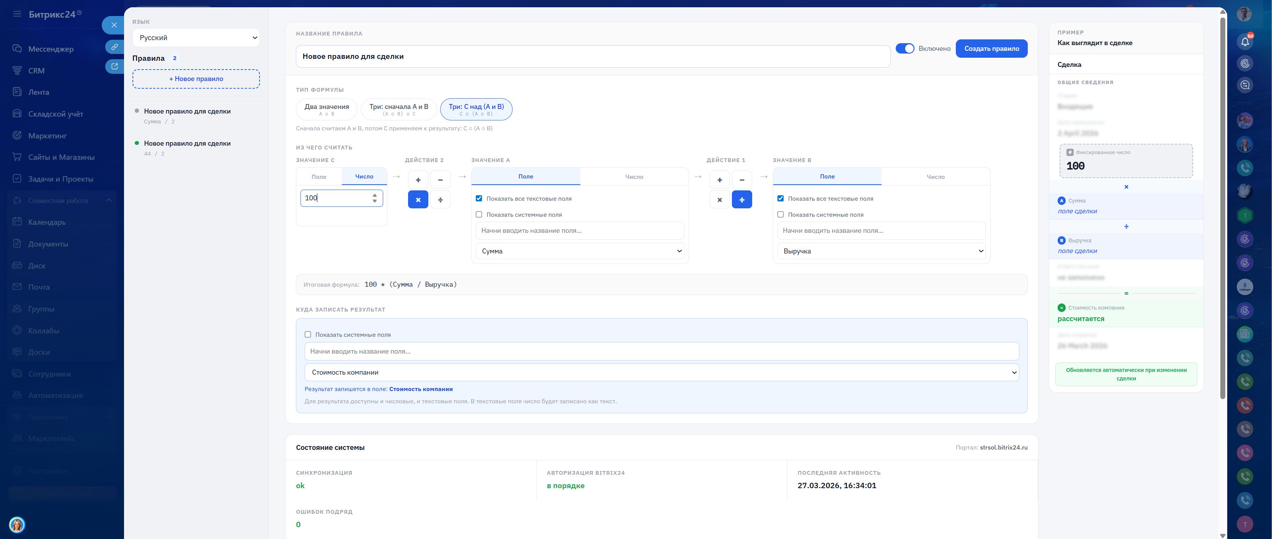
Task: Switch Value B to the Число tab
Action: click(935, 177)
